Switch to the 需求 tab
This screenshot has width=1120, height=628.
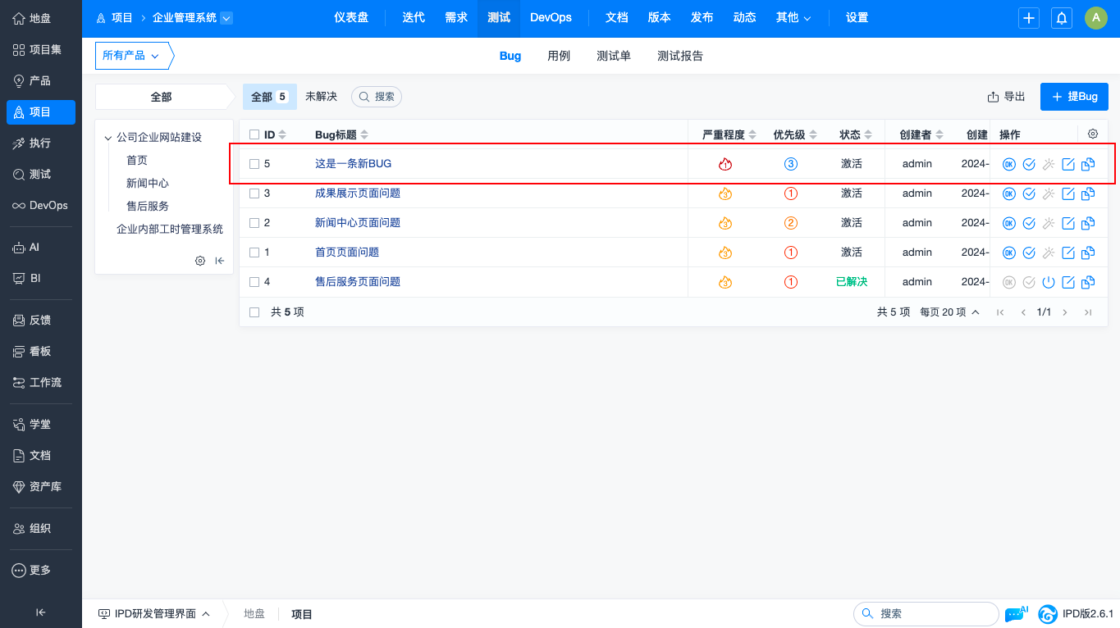click(x=456, y=18)
